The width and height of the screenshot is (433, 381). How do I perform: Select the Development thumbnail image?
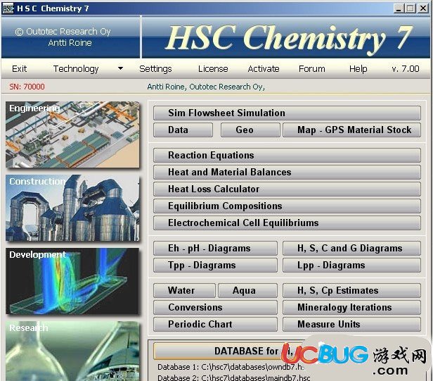[72, 281]
